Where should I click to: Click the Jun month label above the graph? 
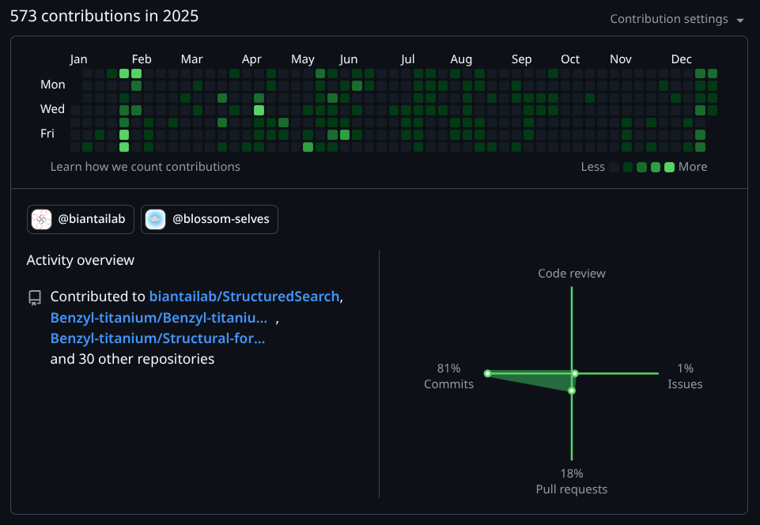pos(349,59)
